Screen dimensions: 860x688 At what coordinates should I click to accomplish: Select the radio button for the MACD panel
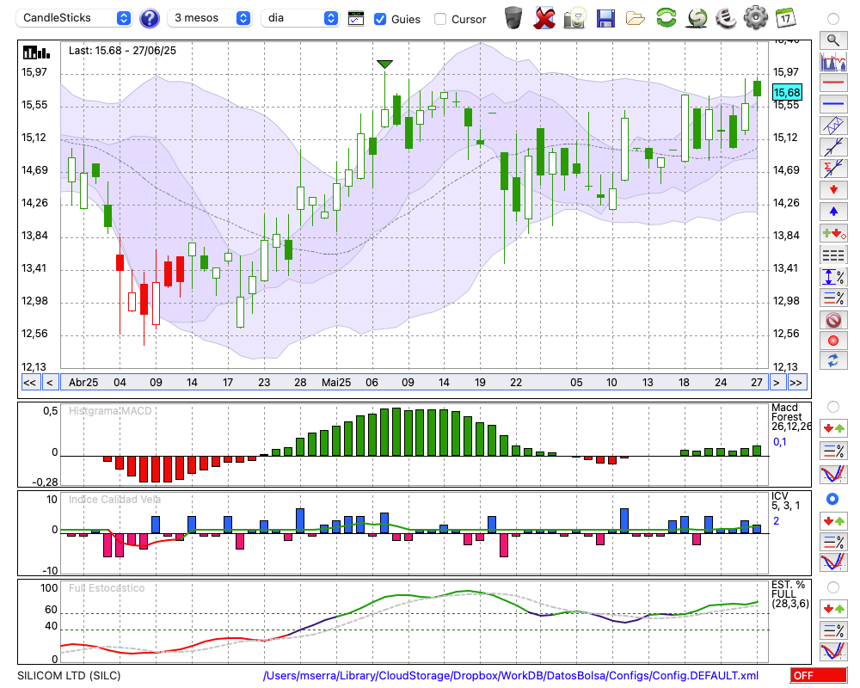click(833, 407)
